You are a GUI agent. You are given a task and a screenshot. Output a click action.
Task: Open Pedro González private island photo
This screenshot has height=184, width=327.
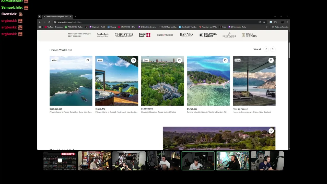[x=71, y=81]
